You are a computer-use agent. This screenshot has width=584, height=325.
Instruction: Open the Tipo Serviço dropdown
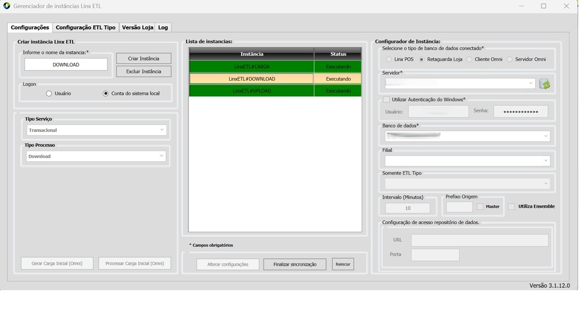(96, 130)
